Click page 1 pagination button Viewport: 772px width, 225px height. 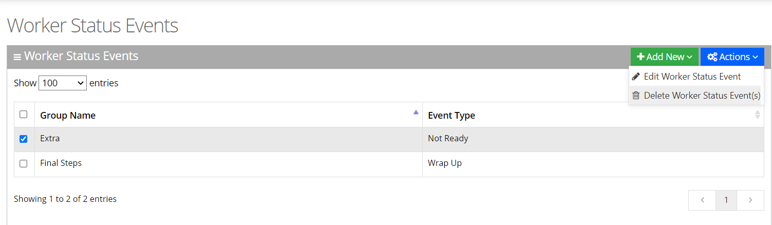coord(726,200)
